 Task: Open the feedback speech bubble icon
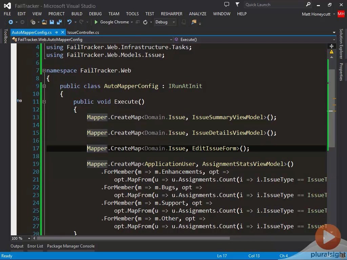coord(227,4)
